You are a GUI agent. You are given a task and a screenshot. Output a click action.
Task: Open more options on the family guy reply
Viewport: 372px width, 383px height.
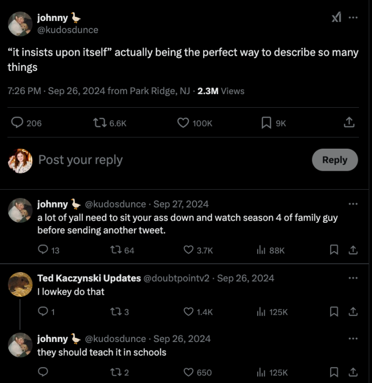[x=353, y=204]
